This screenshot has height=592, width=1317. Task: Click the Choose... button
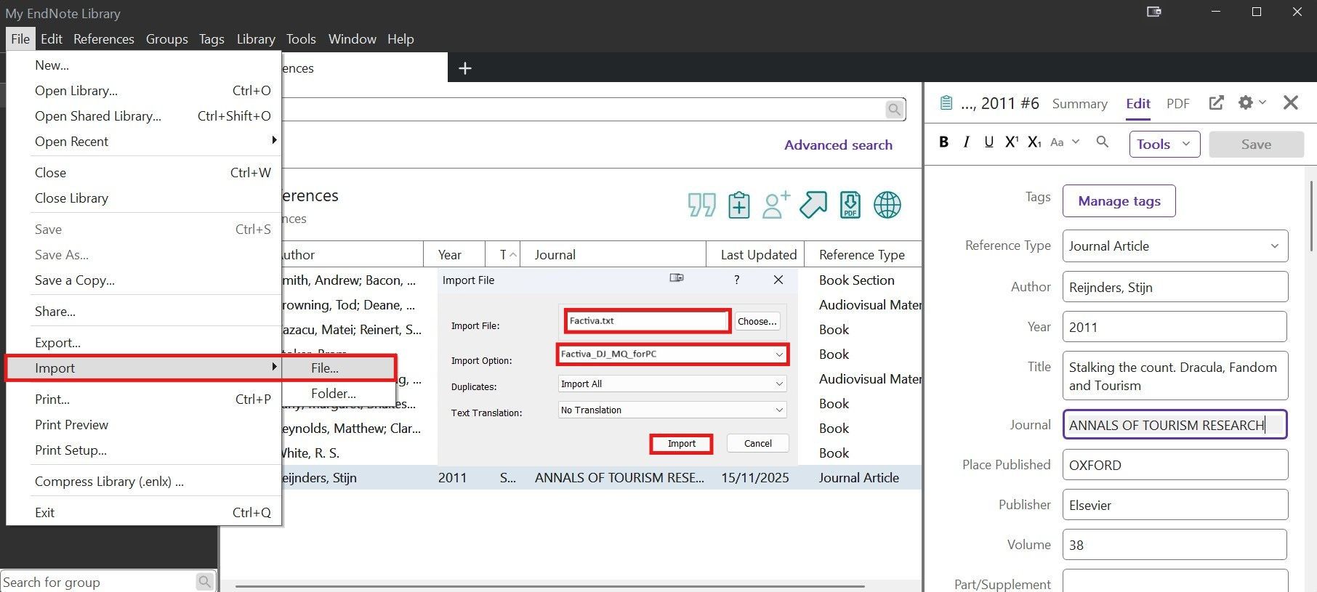click(x=757, y=321)
